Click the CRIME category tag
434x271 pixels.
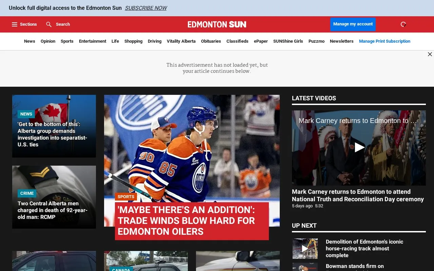pyautogui.click(x=27, y=193)
